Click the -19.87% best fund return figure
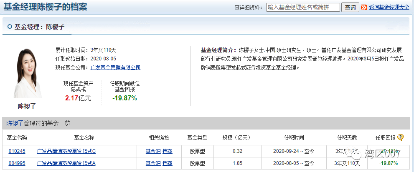The width and height of the screenshot is (414, 172). 124,99
